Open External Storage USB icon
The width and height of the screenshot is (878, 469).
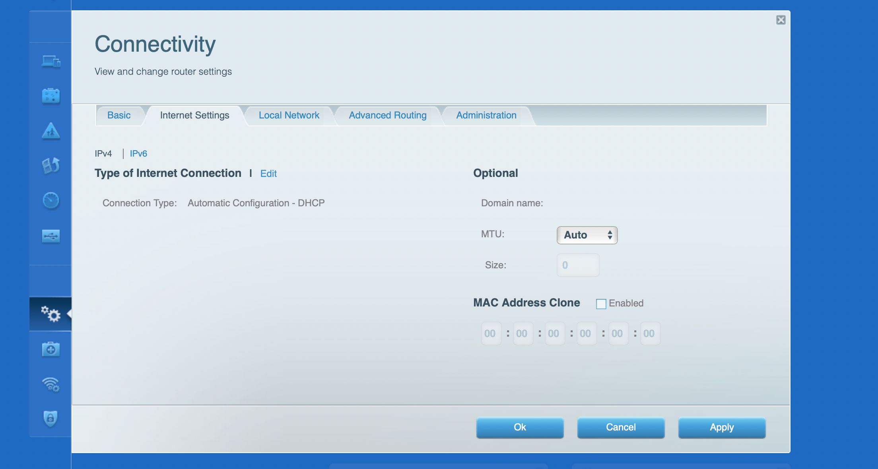click(51, 236)
